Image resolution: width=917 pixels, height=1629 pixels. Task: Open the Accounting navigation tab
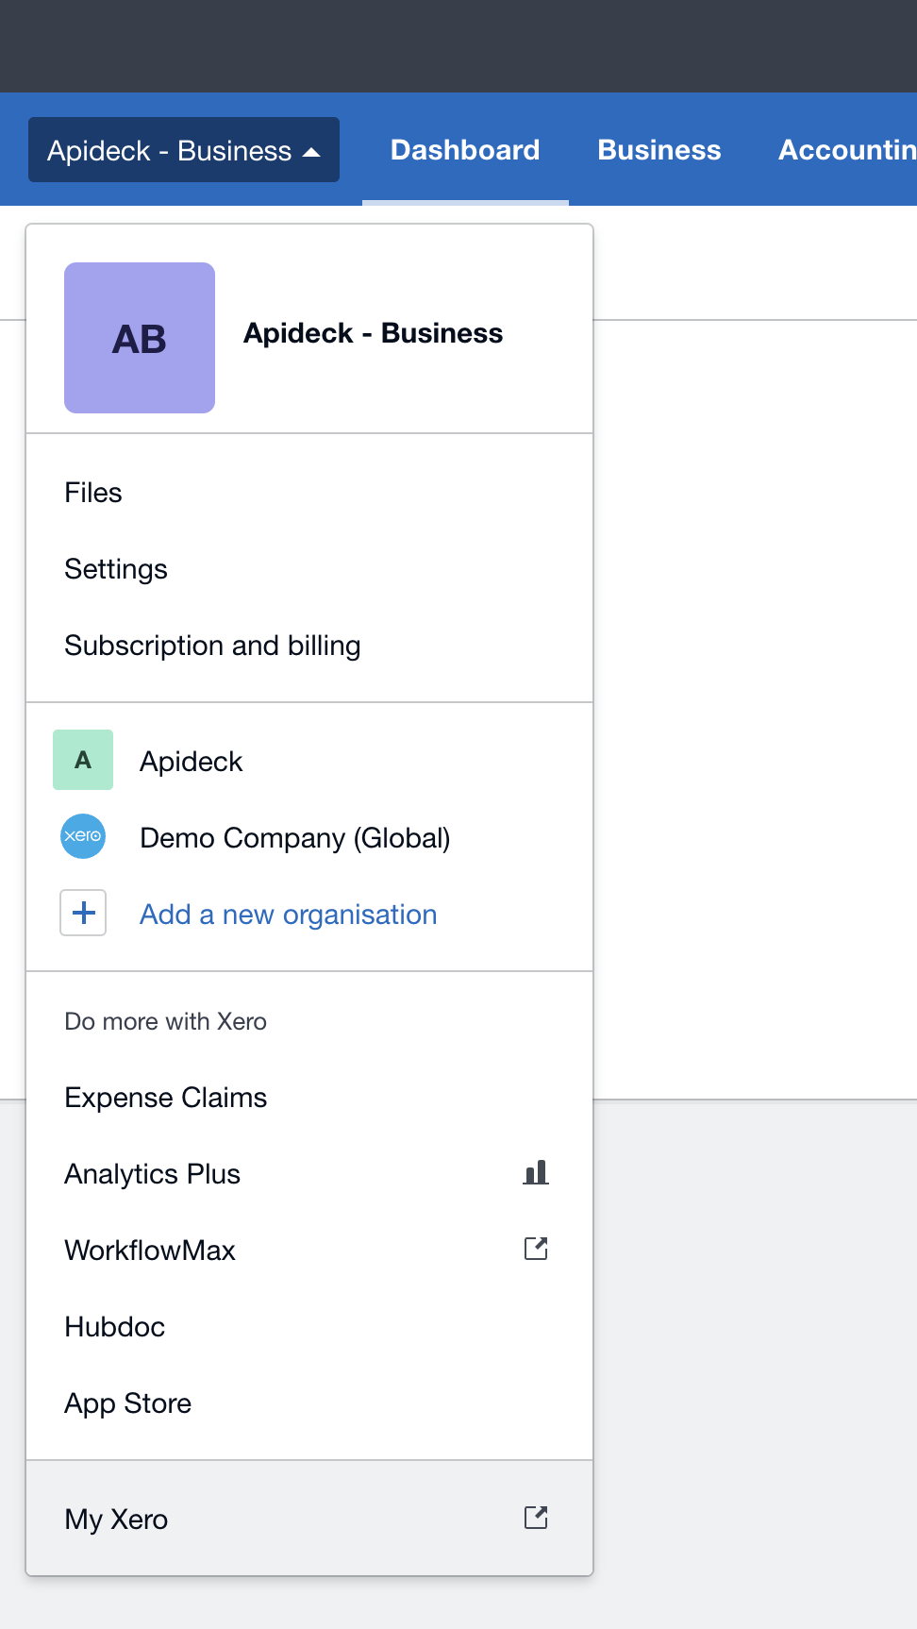[x=847, y=150]
